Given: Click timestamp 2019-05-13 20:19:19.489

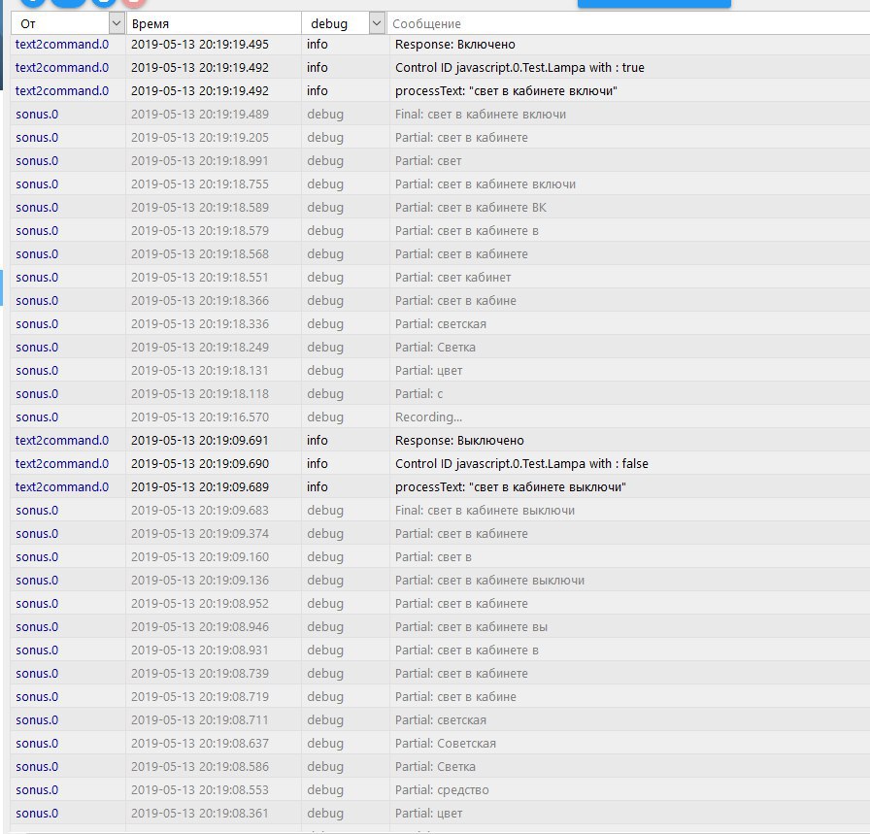Looking at the screenshot, I should tap(200, 115).
